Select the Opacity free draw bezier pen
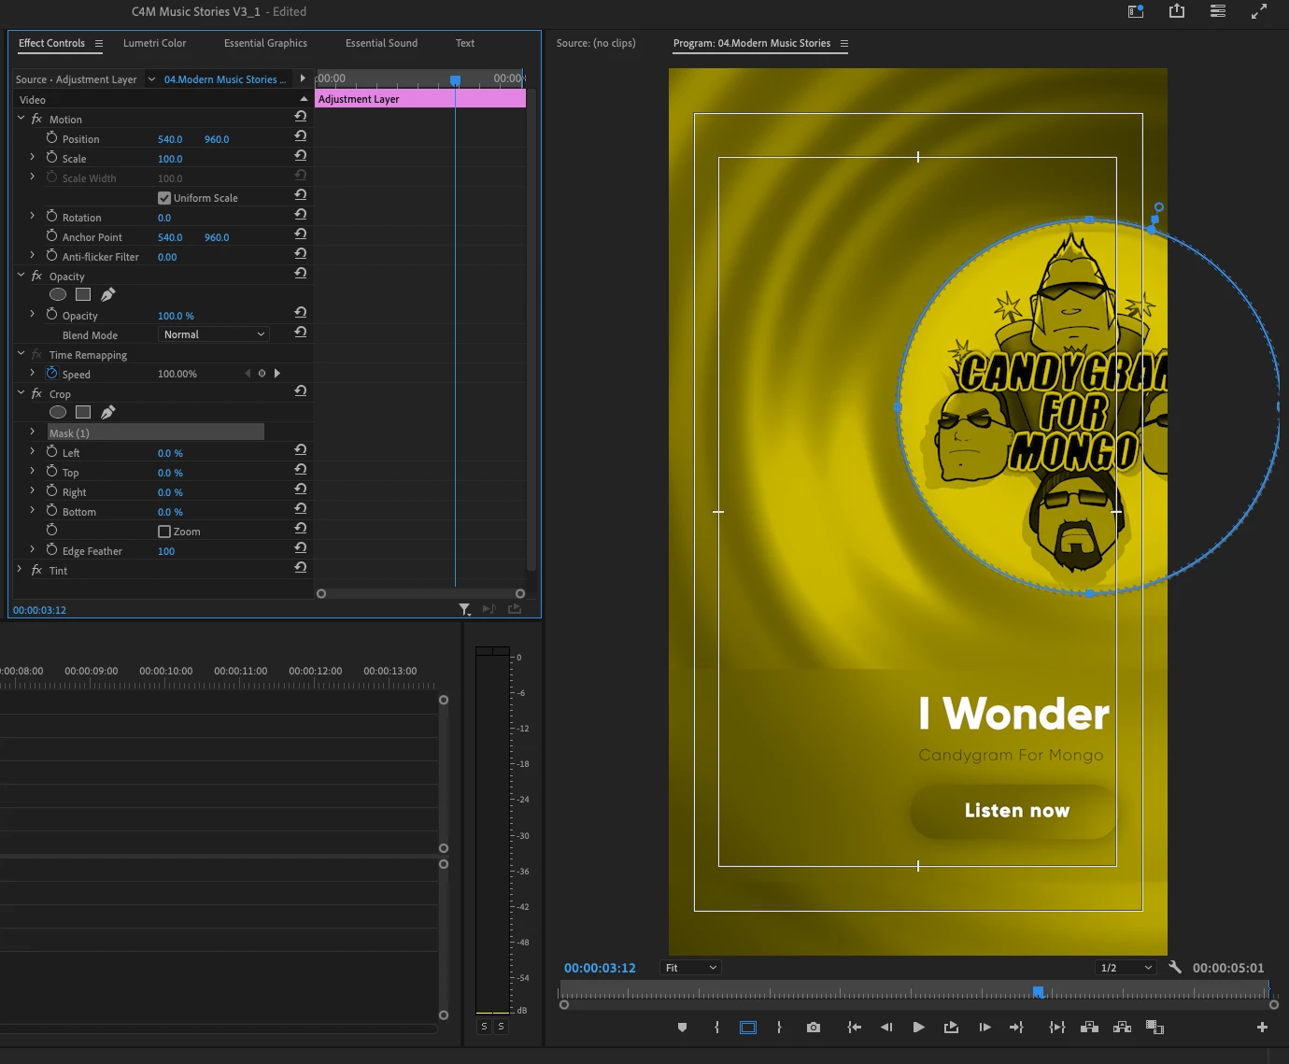This screenshot has height=1064, width=1289. [x=108, y=295]
